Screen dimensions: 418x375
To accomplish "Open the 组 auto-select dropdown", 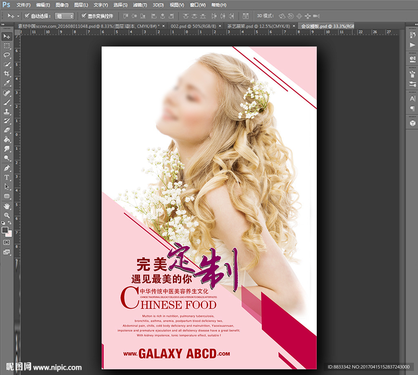I will pos(64,16).
